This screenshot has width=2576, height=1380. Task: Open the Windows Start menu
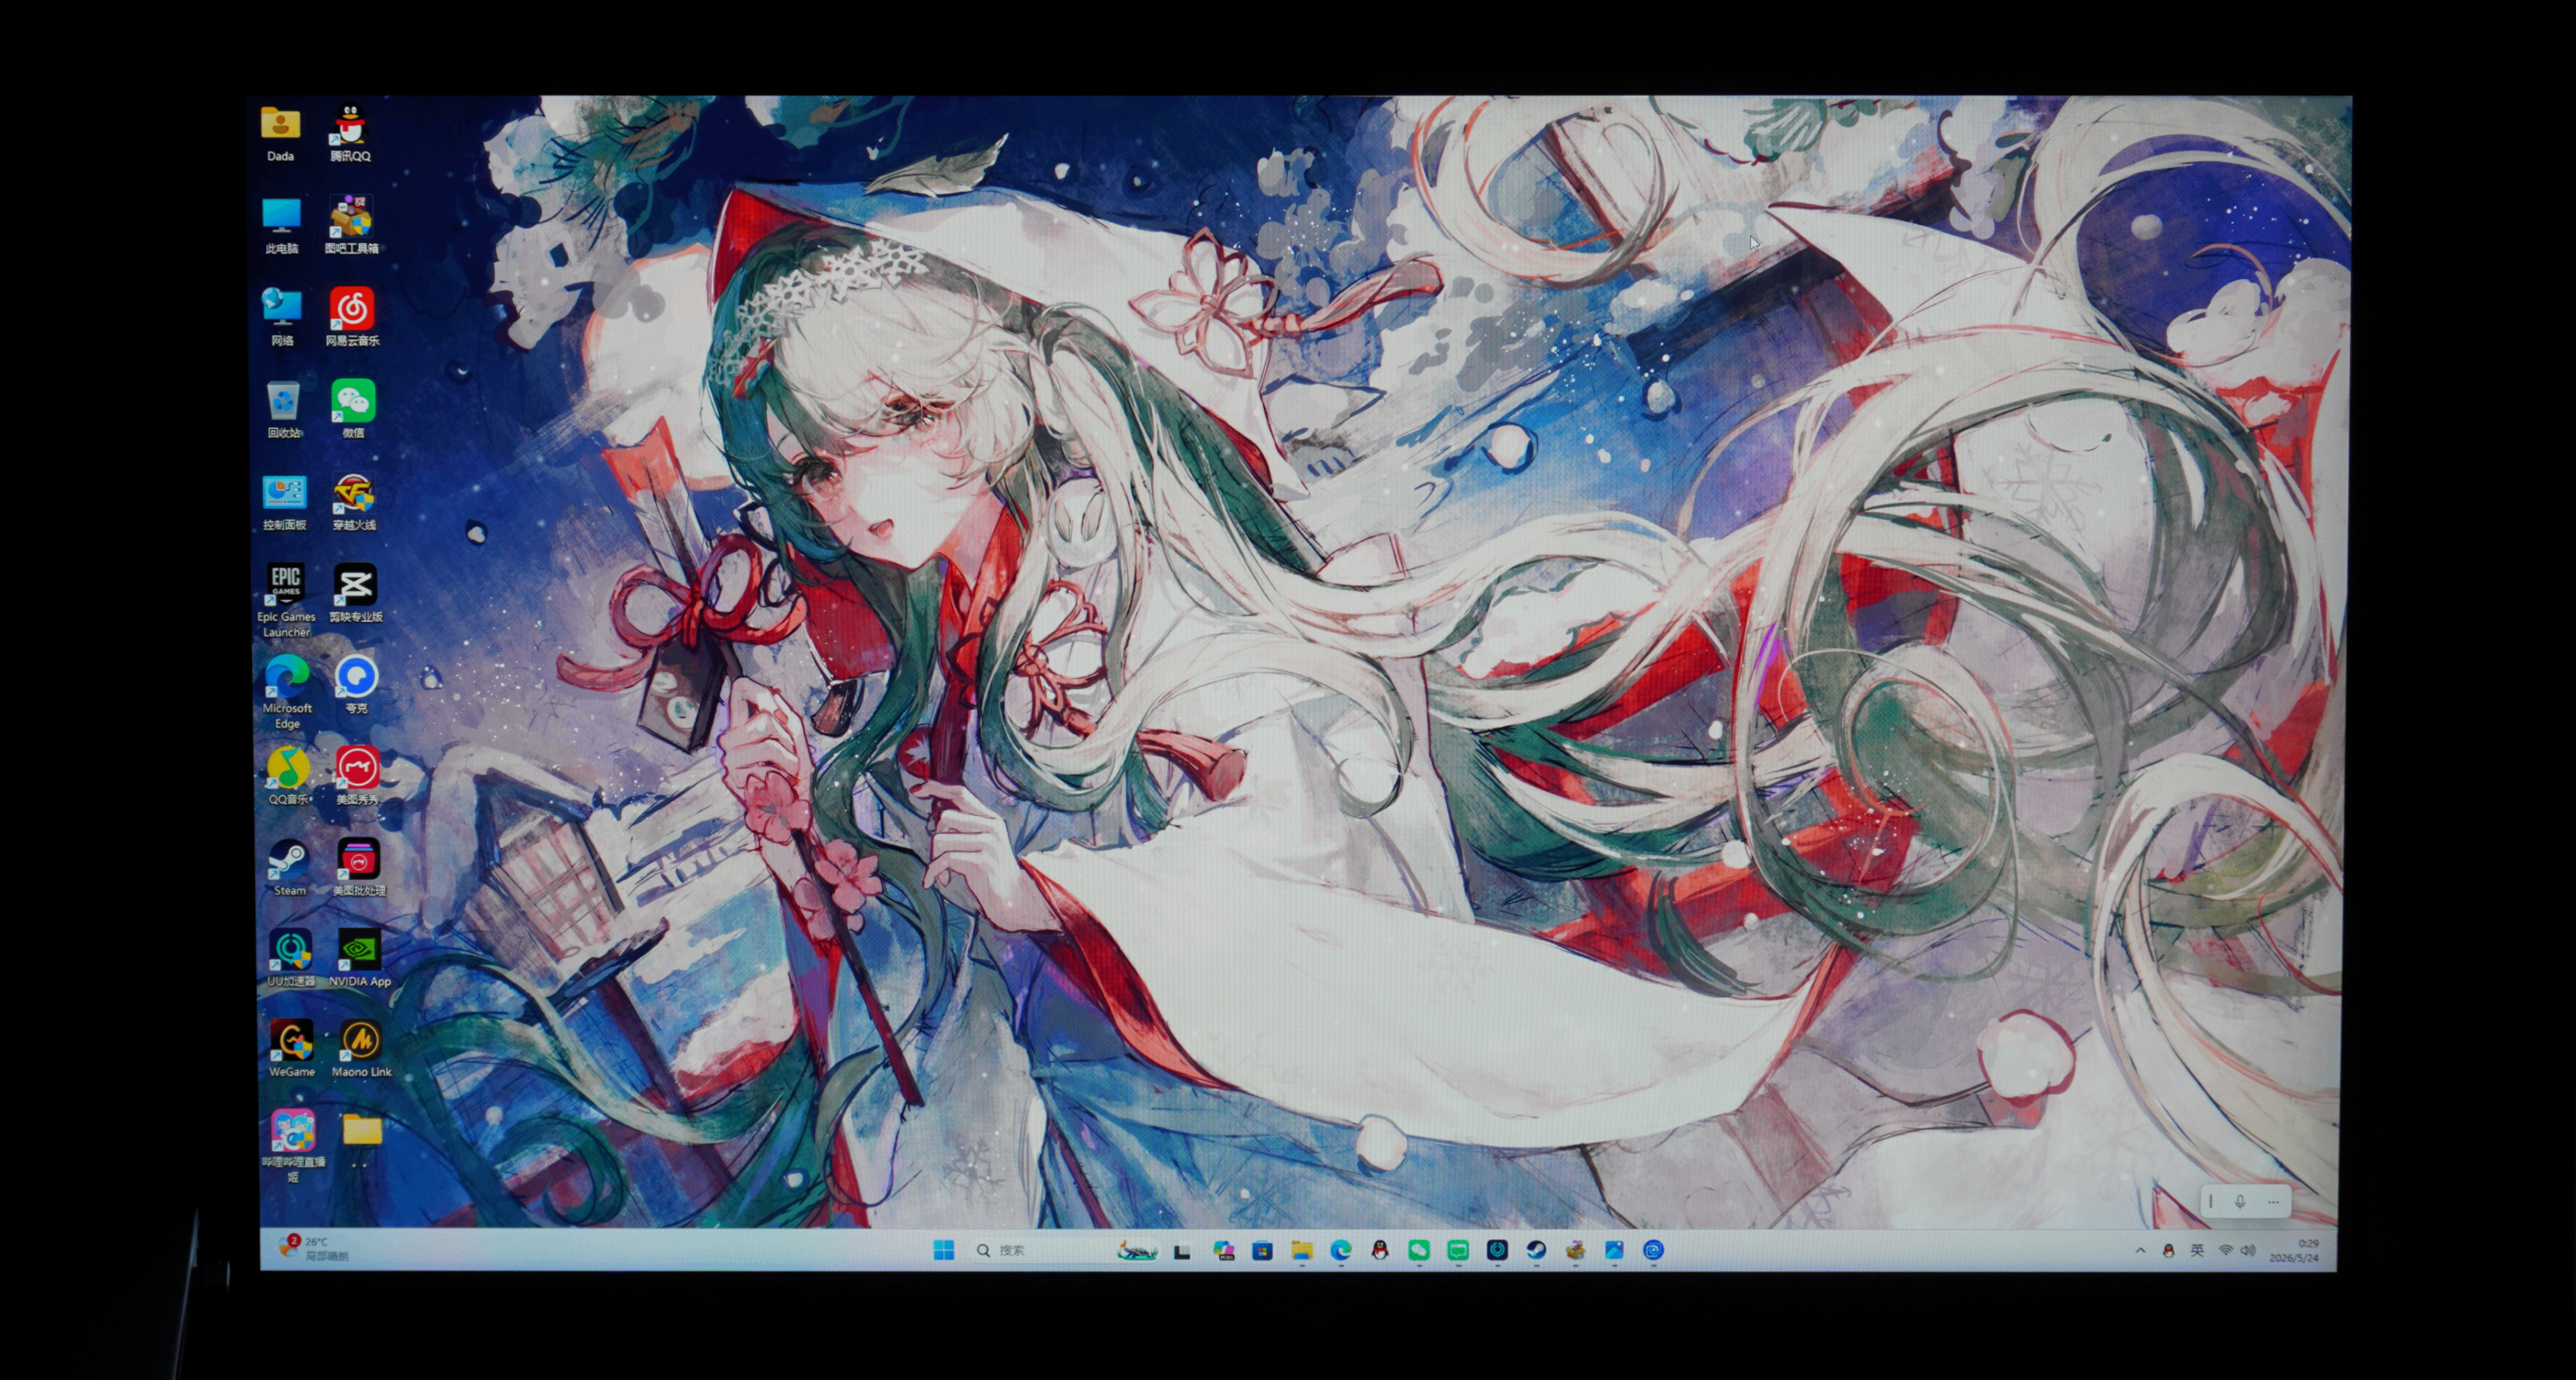coord(943,1250)
